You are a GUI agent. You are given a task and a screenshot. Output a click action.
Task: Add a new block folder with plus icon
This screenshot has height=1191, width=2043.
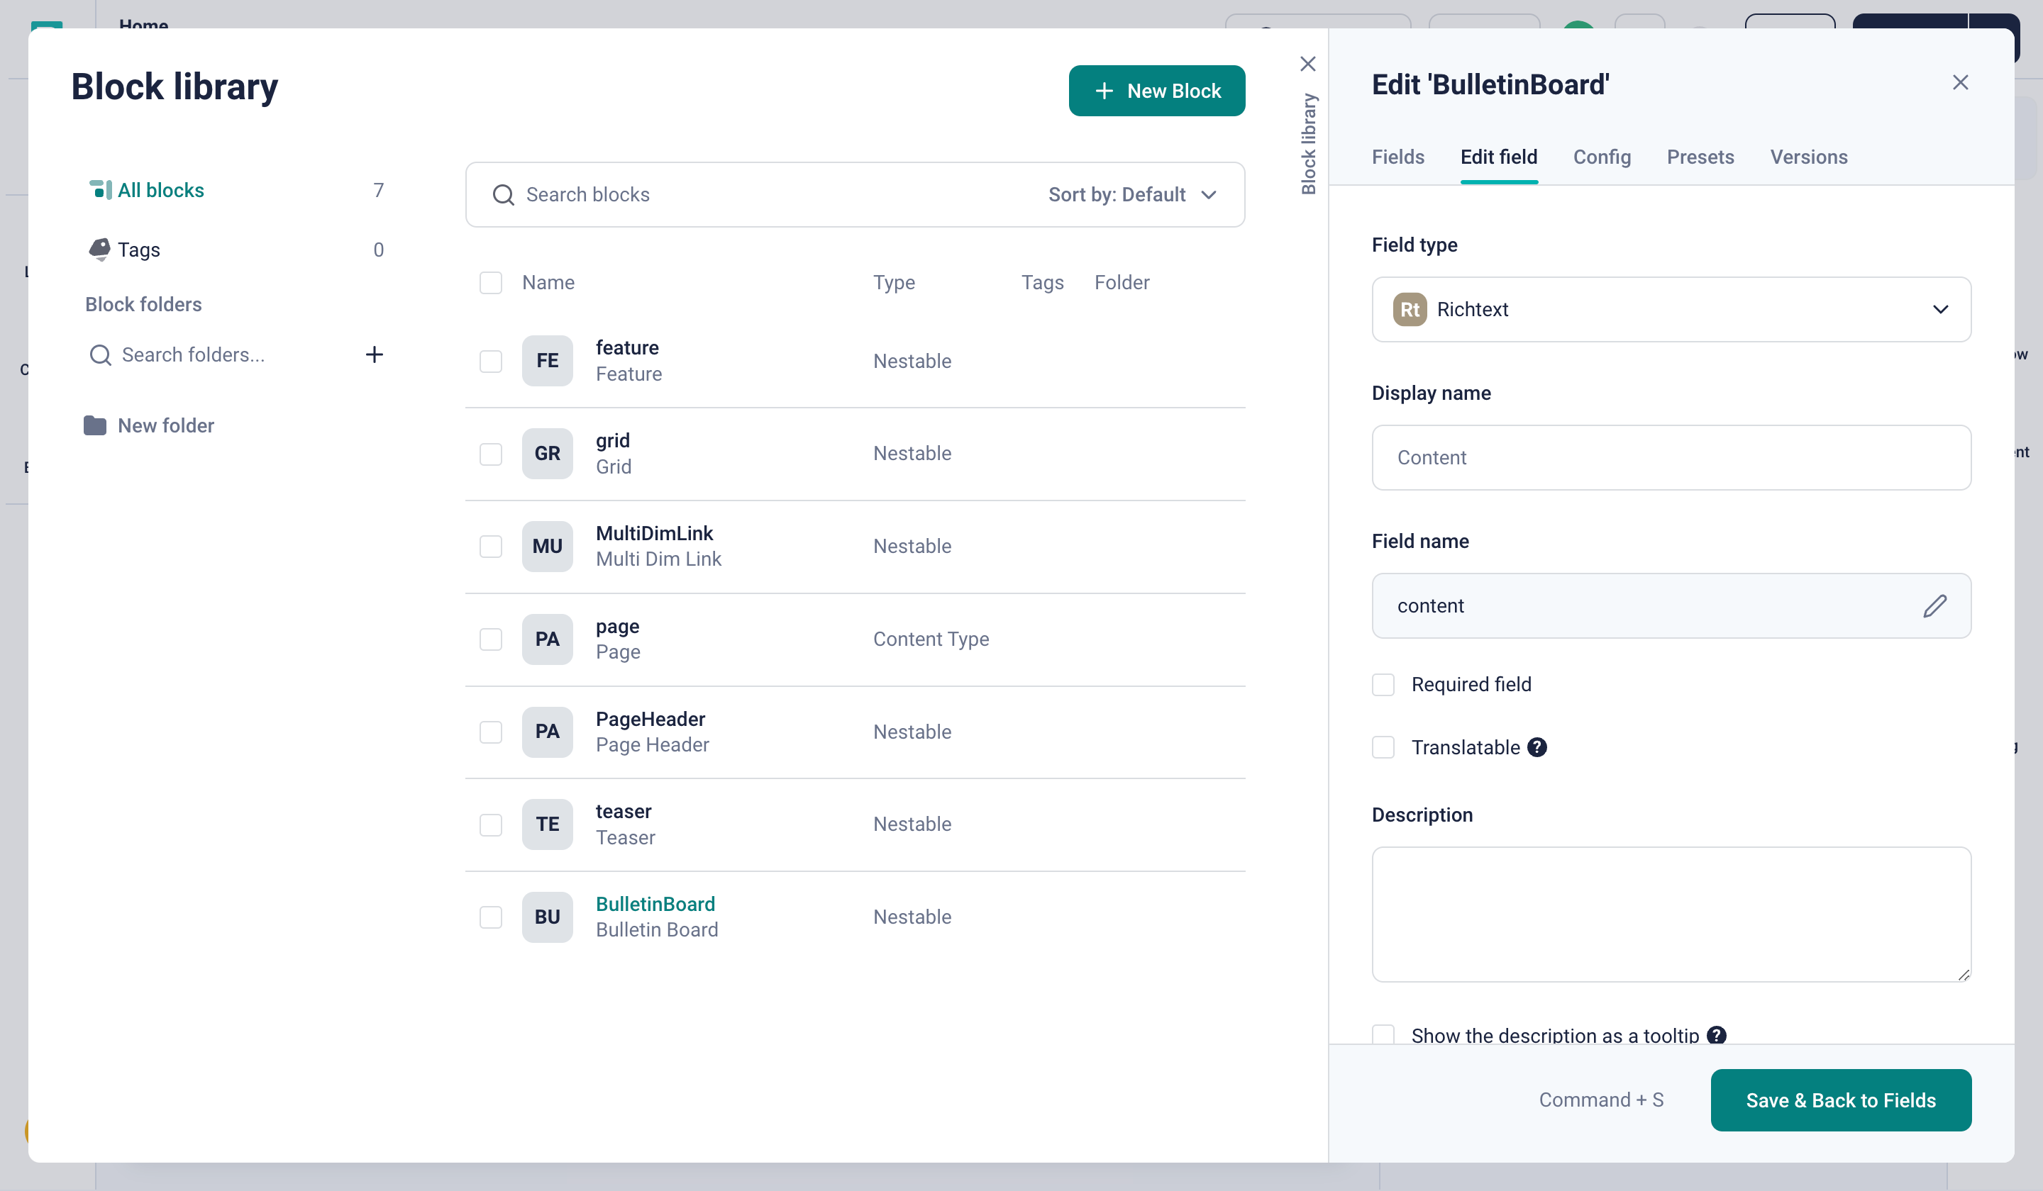[x=374, y=355]
